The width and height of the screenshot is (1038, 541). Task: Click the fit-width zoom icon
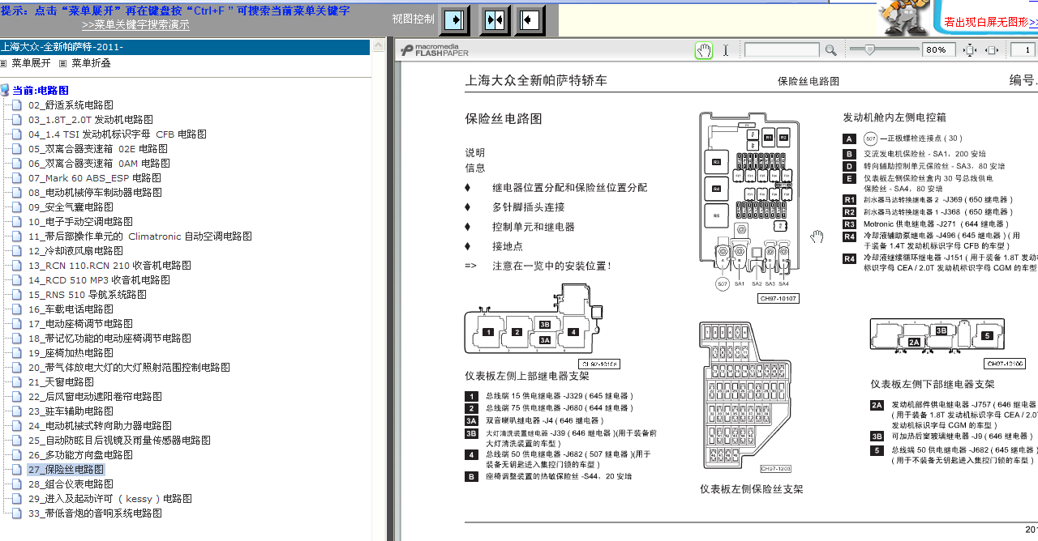pos(992,50)
